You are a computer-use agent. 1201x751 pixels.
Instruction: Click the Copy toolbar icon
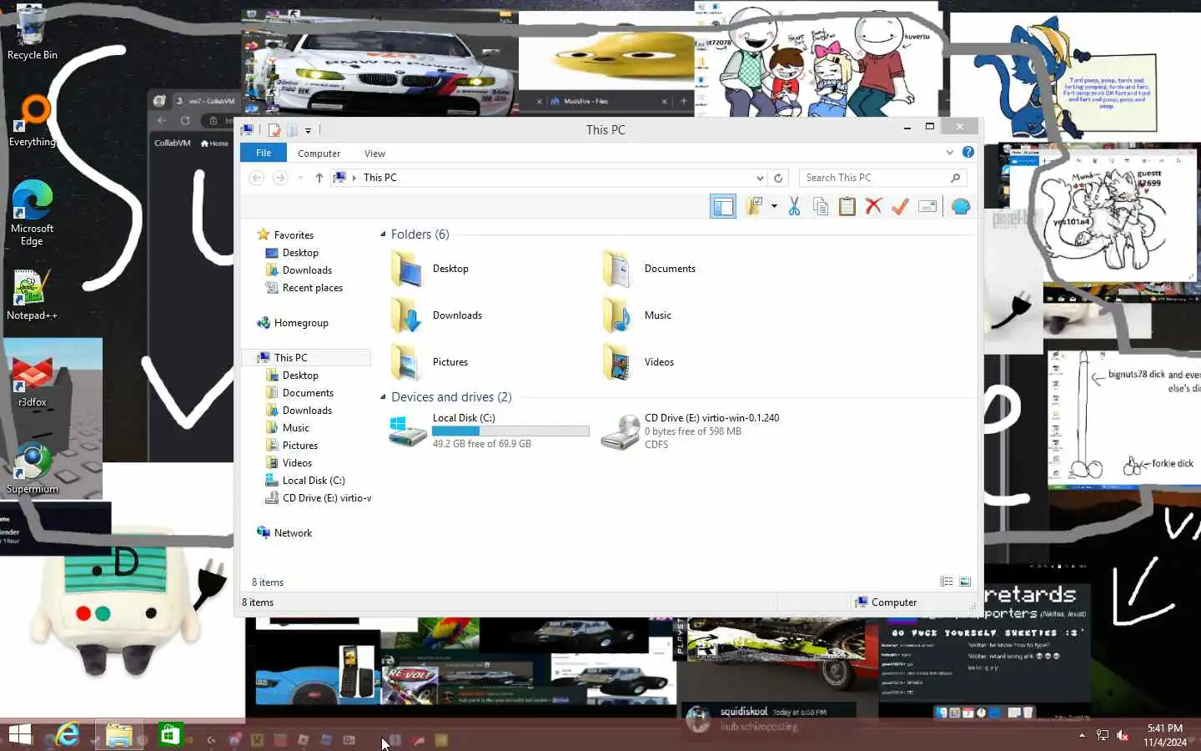[x=821, y=206]
